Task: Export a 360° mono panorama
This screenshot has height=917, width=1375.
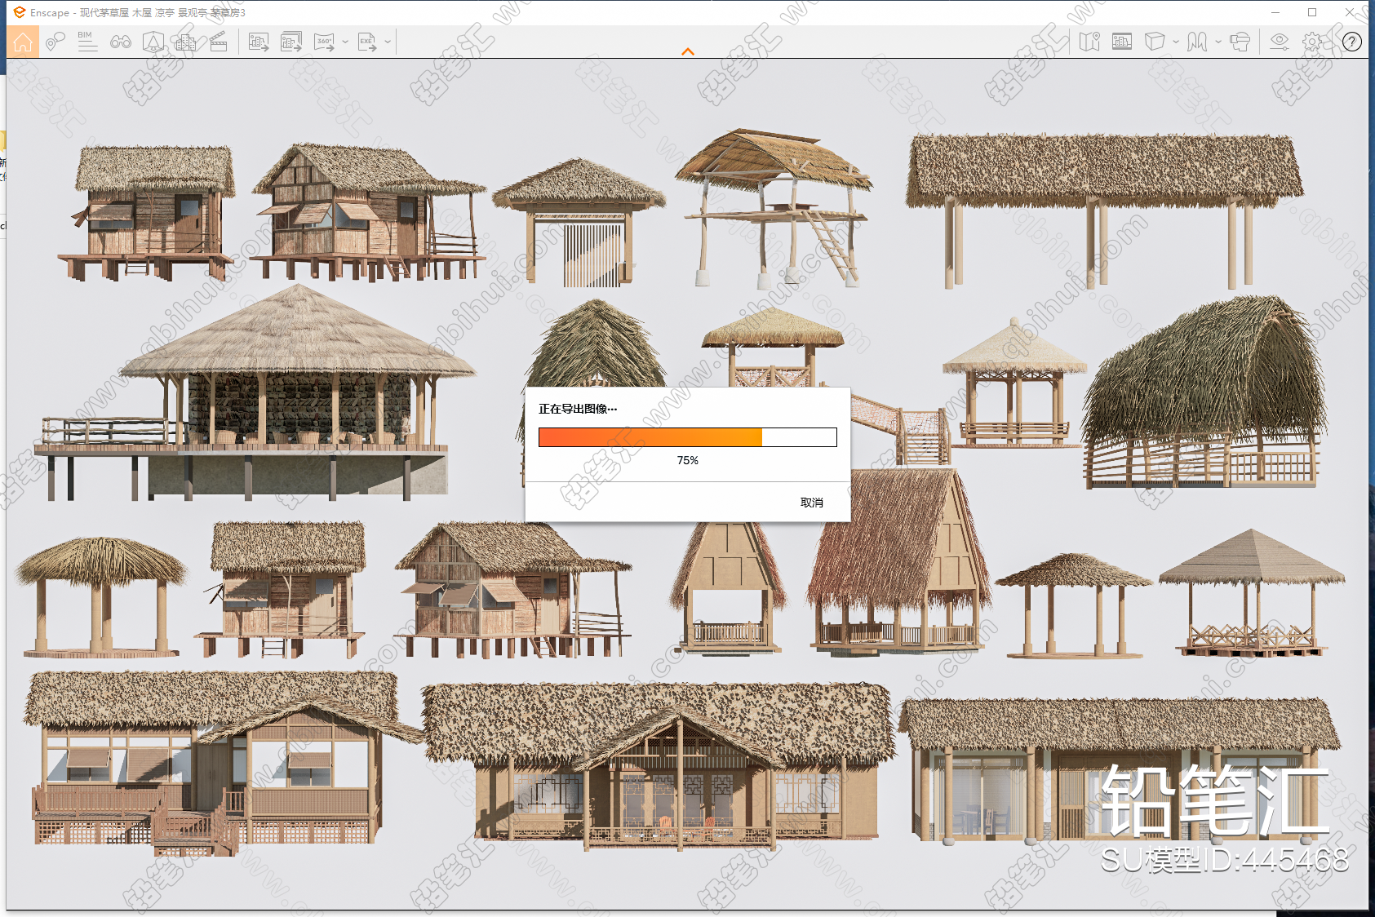Action: pyautogui.click(x=324, y=42)
